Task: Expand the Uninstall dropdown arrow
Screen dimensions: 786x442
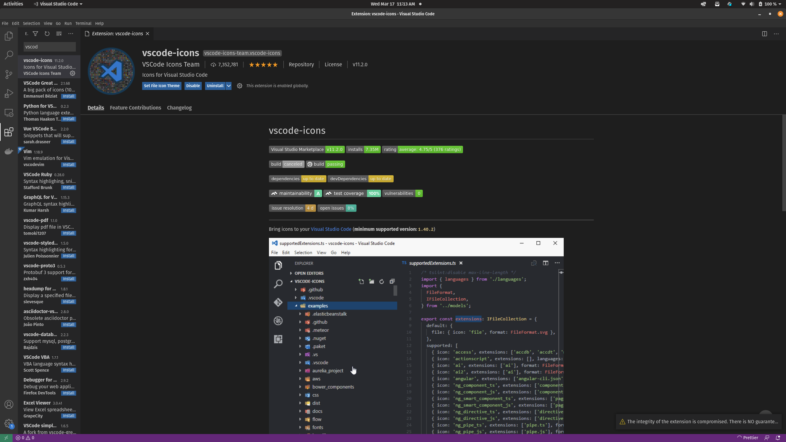Action: (x=229, y=86)
